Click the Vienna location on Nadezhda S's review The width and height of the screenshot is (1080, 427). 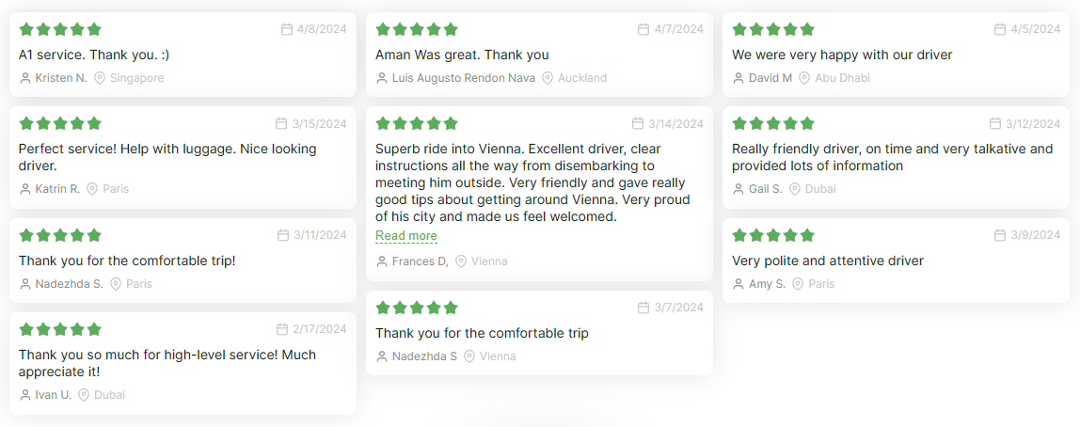(498, 356)
